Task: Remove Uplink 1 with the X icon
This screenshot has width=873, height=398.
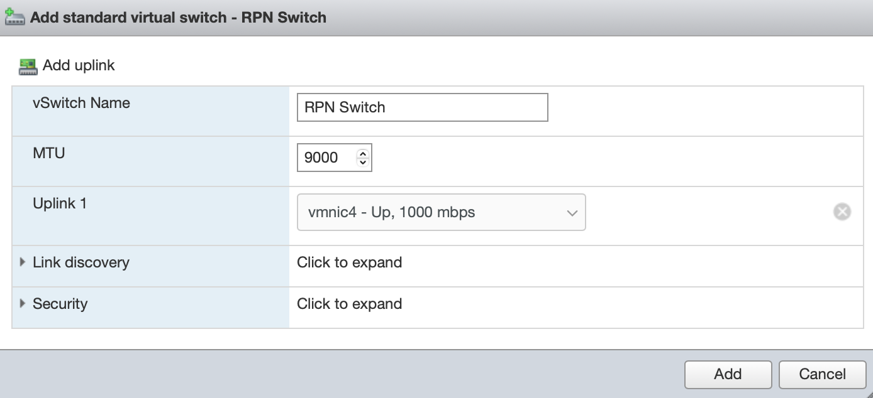Action: point(842,212)
